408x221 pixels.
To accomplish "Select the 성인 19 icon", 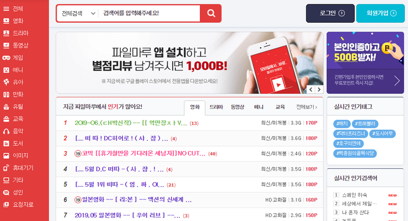I will click(6, 192).
